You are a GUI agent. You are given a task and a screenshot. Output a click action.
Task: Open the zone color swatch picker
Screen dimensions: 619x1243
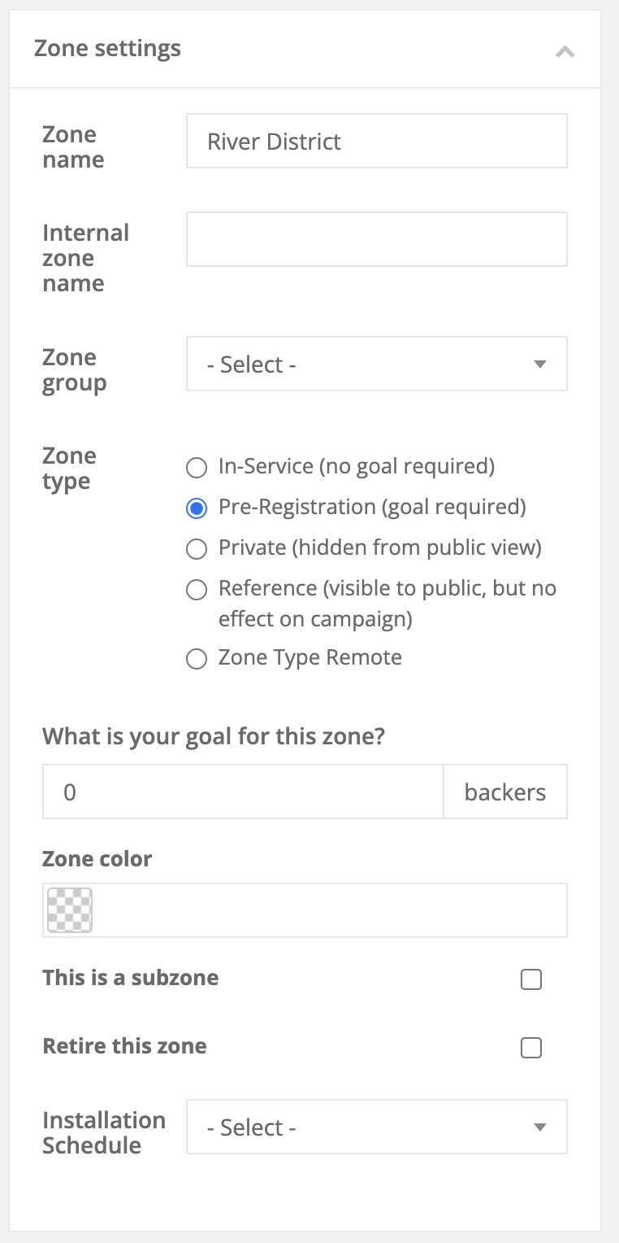pyautogui.click(x=70, y=910)
